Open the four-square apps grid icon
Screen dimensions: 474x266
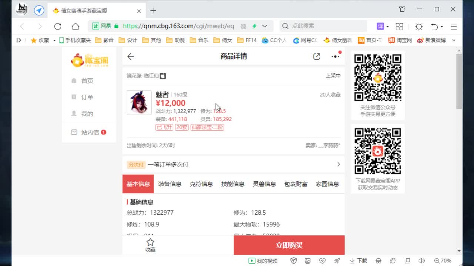(x=400, y=26)
